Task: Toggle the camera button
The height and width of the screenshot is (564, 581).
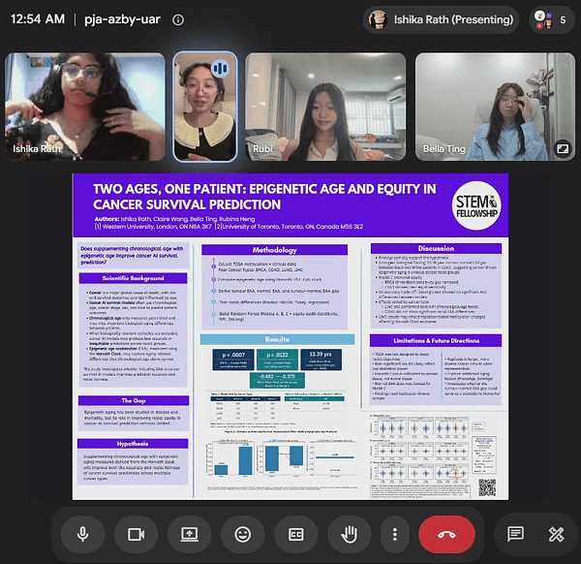Action: pyautogui.click(x=136, y=534)
